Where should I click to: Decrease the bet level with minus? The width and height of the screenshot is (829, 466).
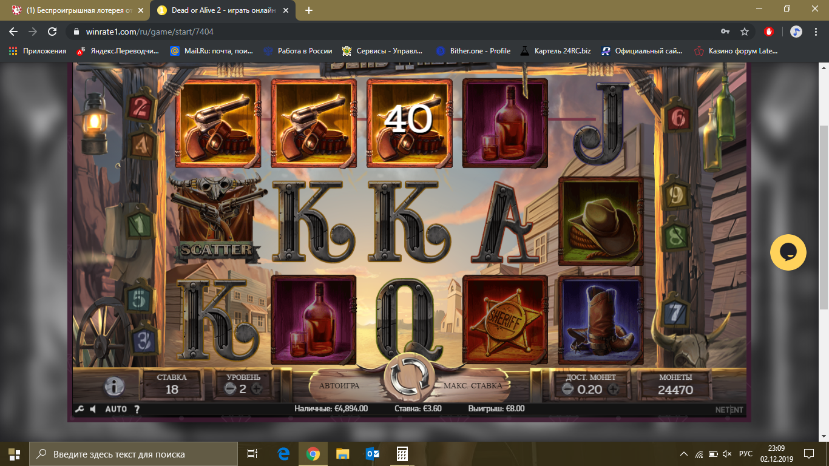pos(230,389)
